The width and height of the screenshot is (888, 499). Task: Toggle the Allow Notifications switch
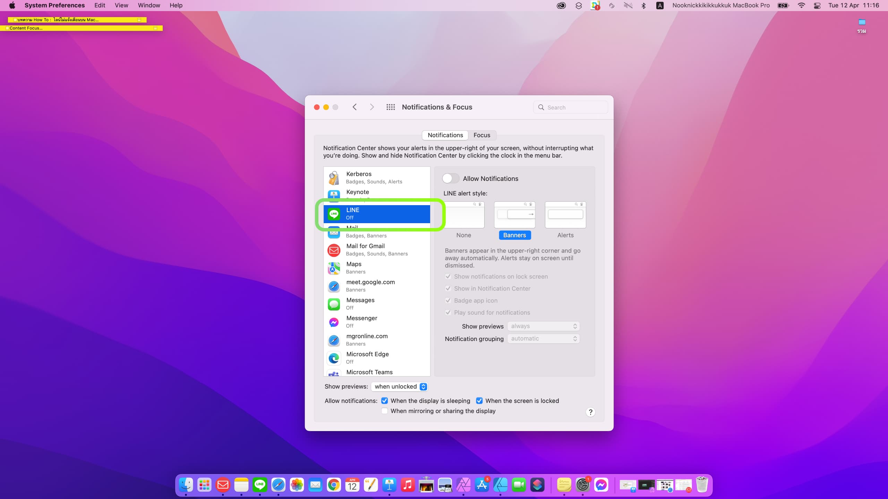click(451, 178)
